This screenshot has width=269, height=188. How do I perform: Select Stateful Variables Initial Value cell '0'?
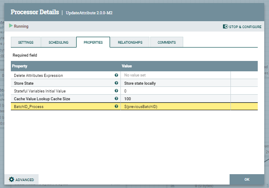click(x=175, y=91)
